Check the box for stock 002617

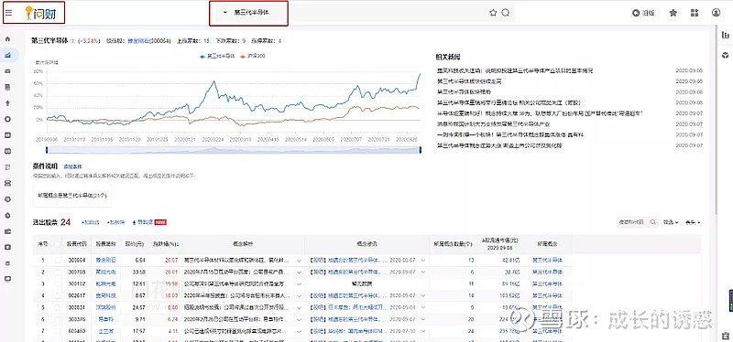pos(58,295)
